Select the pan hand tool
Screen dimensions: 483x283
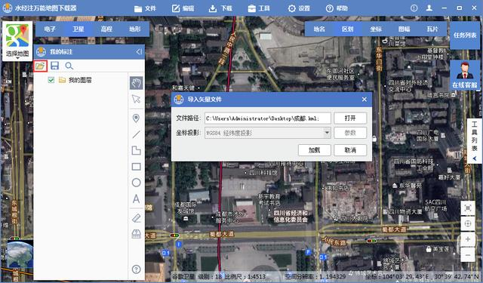pos(136,83)
